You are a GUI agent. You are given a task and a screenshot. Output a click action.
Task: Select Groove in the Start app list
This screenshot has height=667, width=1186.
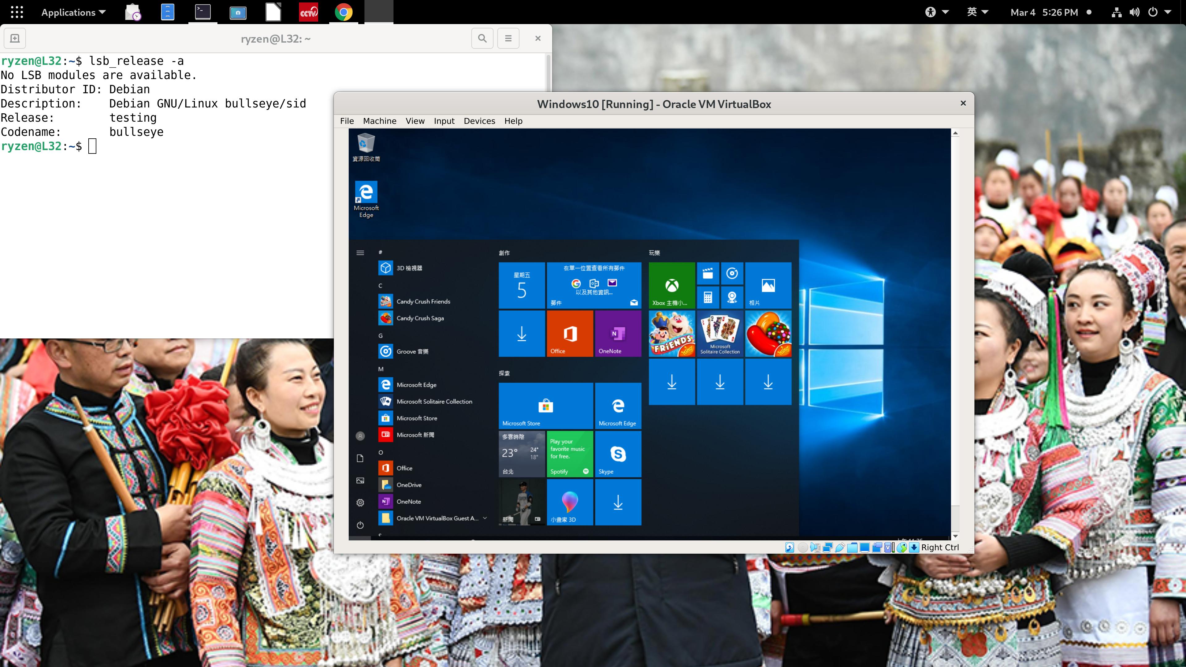433,351
